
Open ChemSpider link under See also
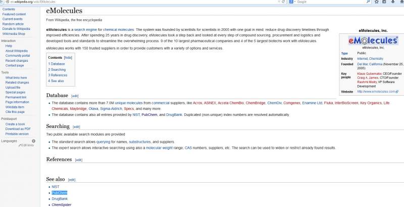click(62, 205)
